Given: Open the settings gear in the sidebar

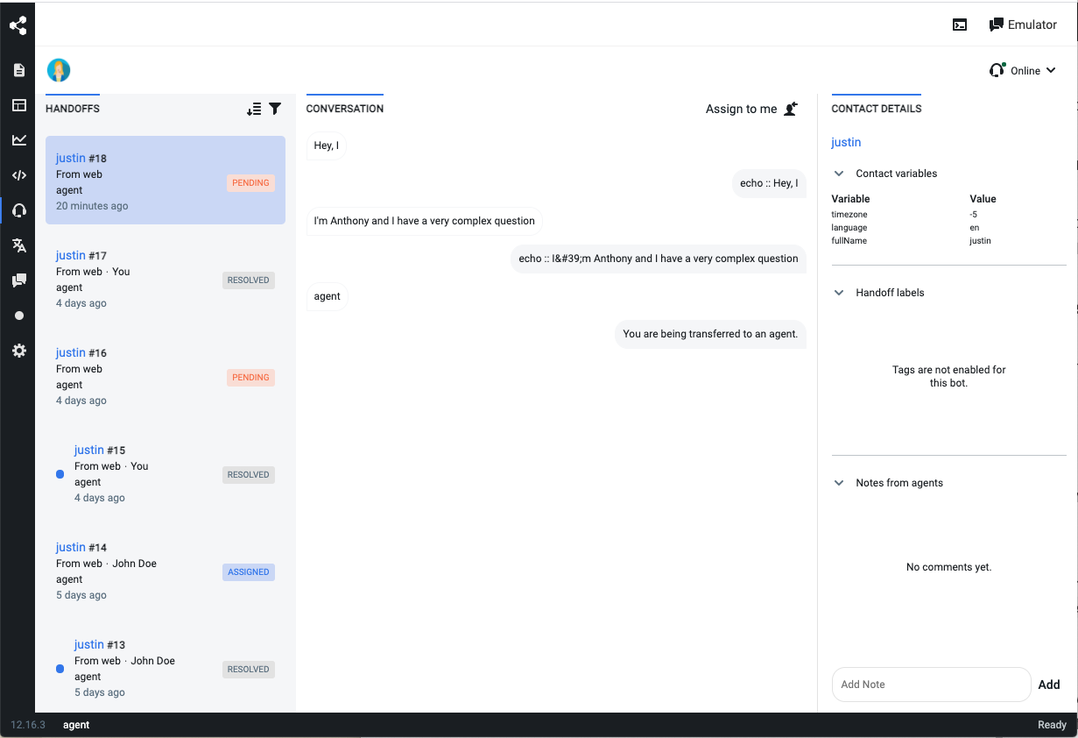Looking at the screenshot, I should click(x=19, y=351).
